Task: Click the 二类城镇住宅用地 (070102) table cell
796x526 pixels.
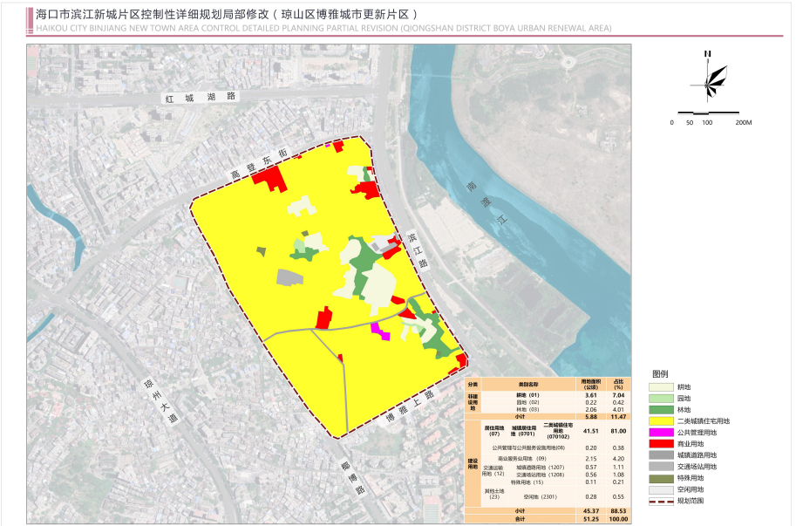Action: pyautogui.click(x=558, y=431)
